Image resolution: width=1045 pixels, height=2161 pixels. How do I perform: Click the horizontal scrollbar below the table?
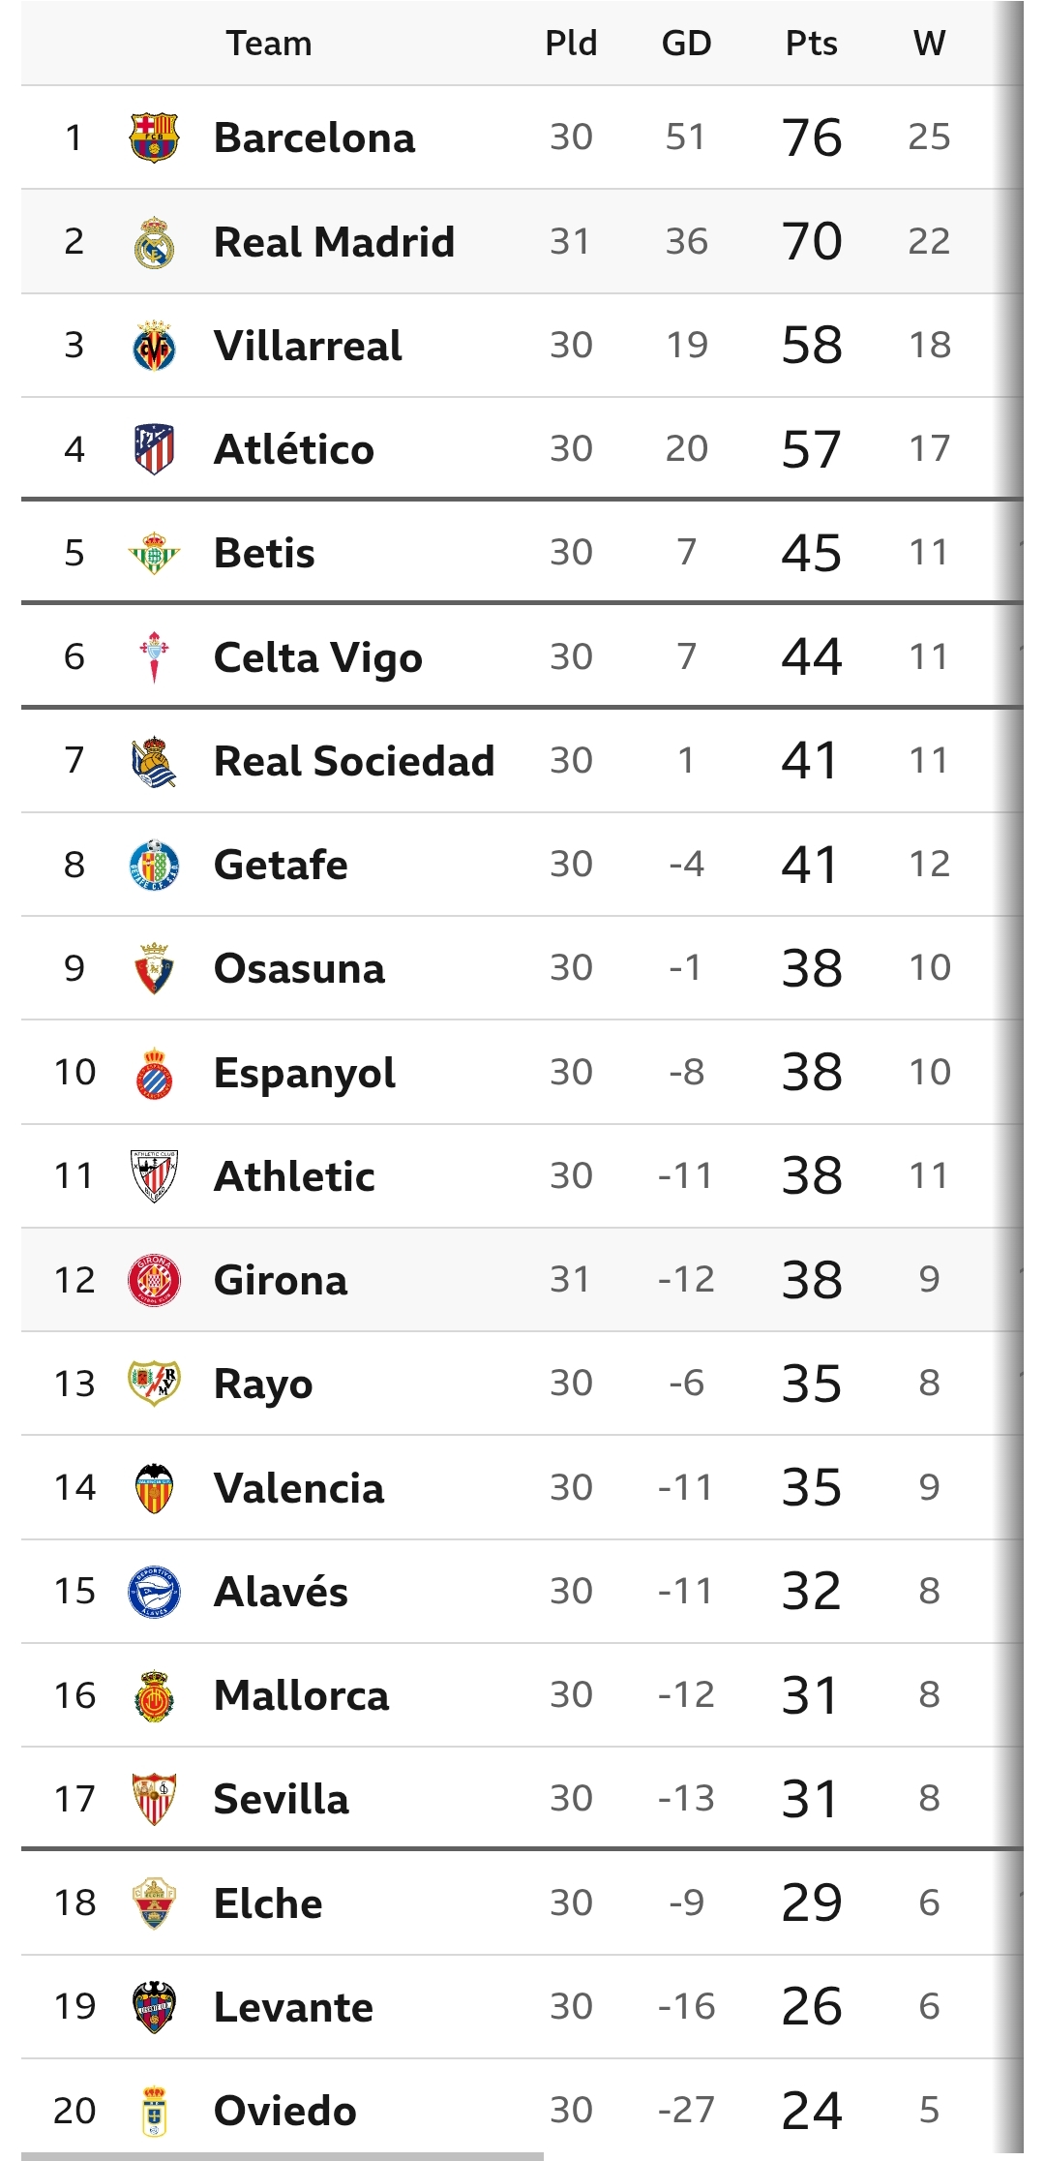click(283, 2155)
